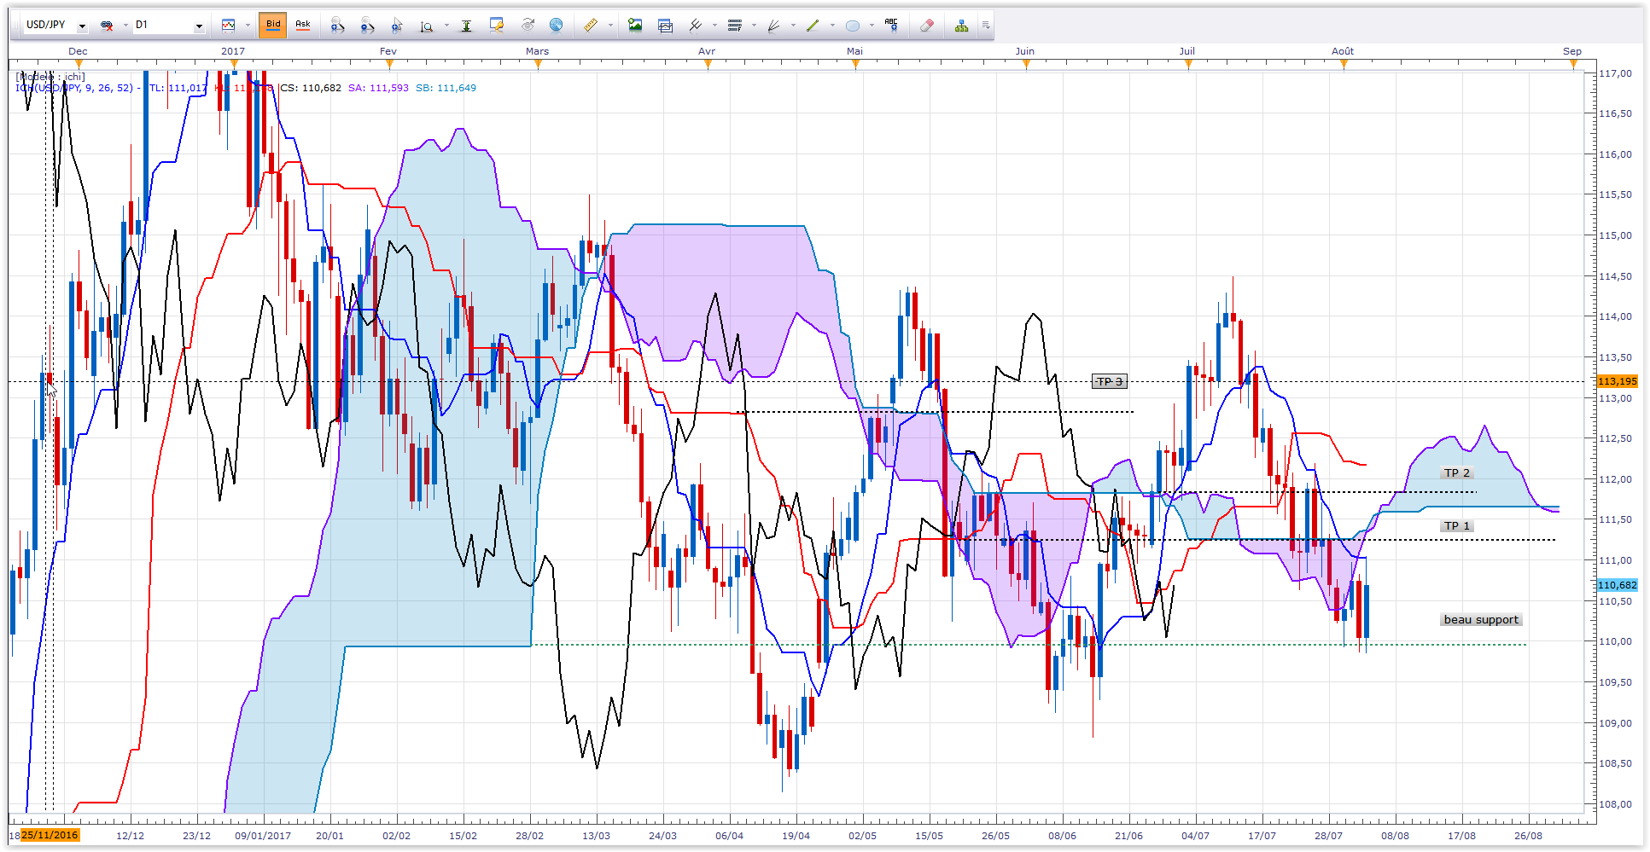Click the zoom out magnifier icon
This screenshot has width=1650, height=852.
pos(367,26)
